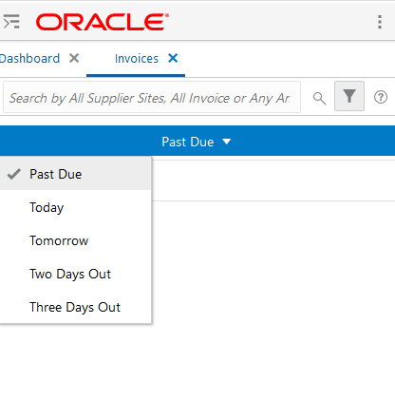Collapse the Past Due dropdown header
Viewport: 395px width, 400px height.
pyautogui.click(x=197, y=142)
